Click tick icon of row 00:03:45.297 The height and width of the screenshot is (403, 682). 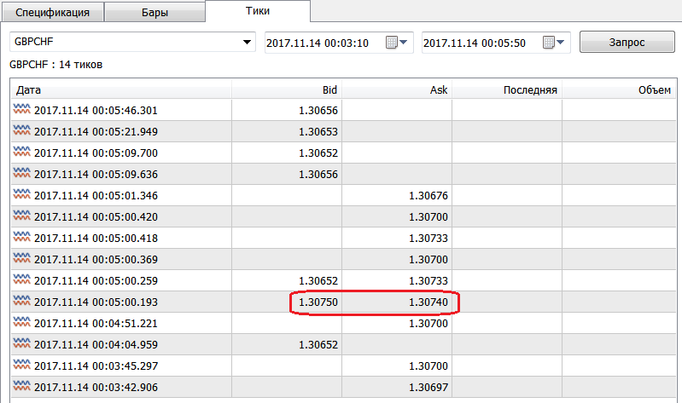[21, 365]
